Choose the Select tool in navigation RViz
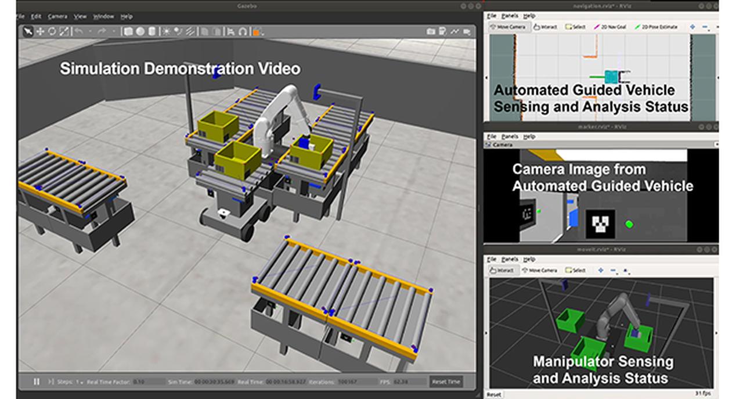The image size is (743, 399). click(x=575, y=27)
